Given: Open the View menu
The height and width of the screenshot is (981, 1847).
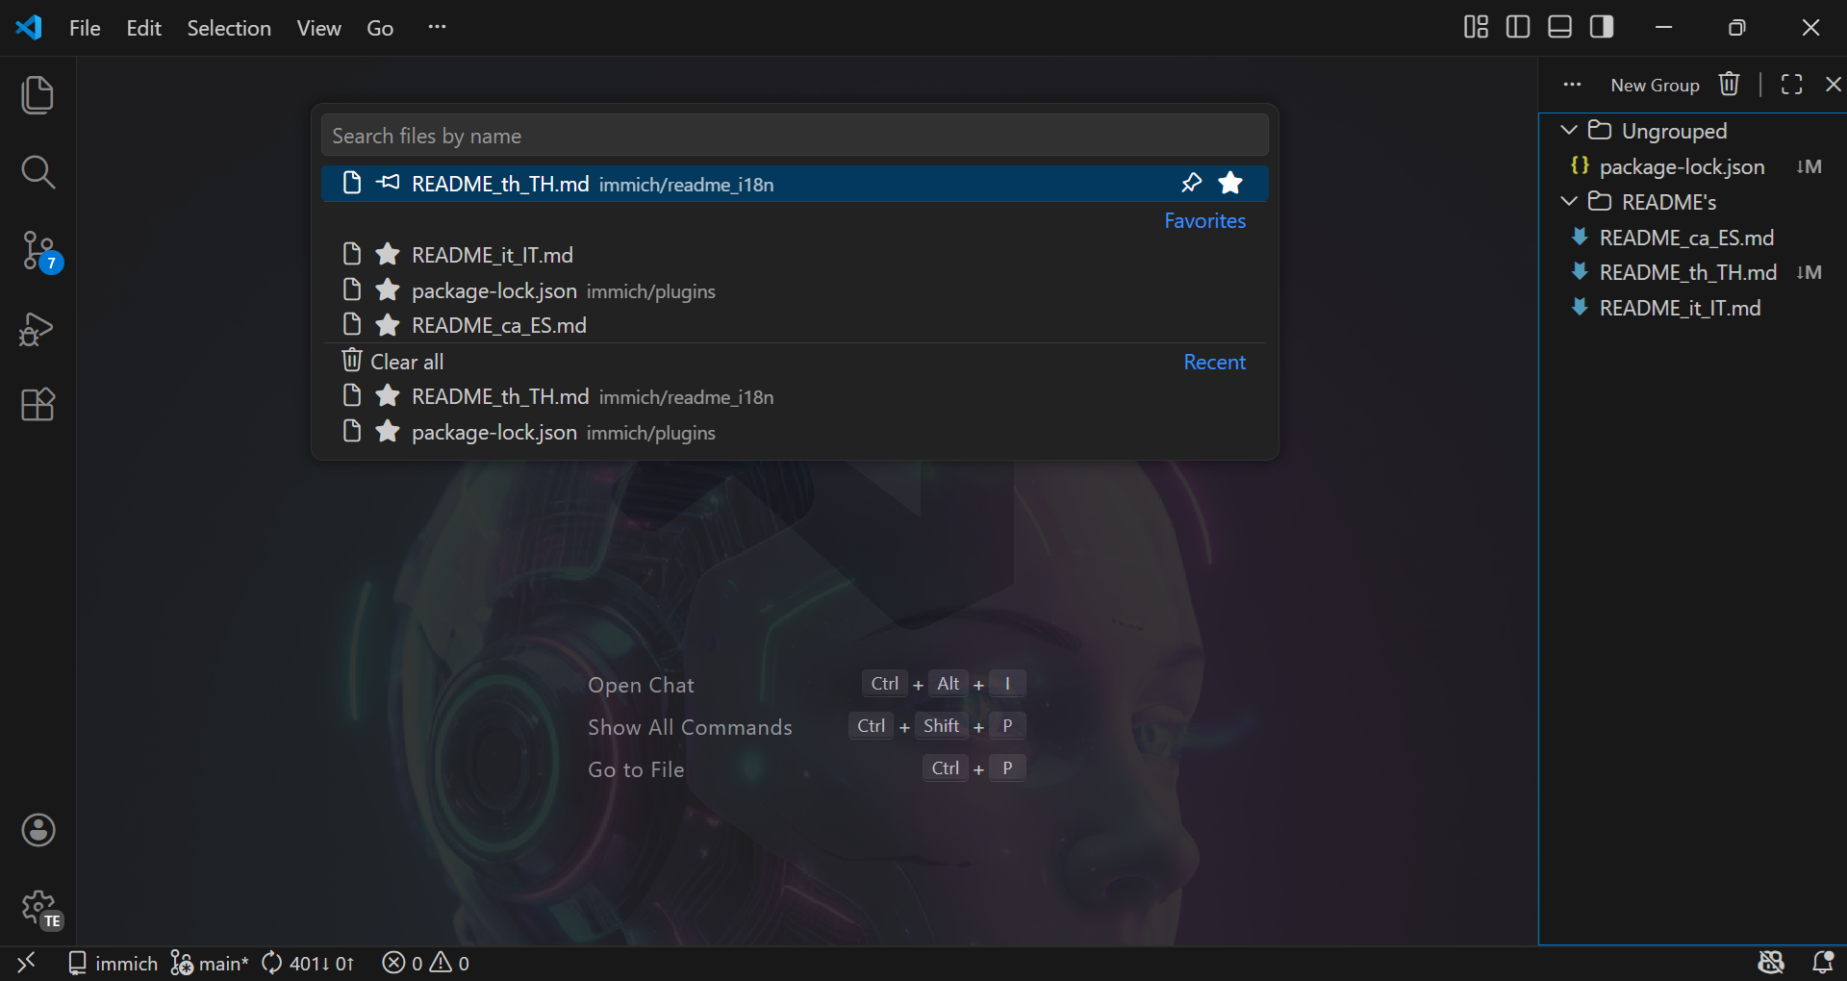Looking at the screenshot, I should pyautogui.click(x=318, y=28).
